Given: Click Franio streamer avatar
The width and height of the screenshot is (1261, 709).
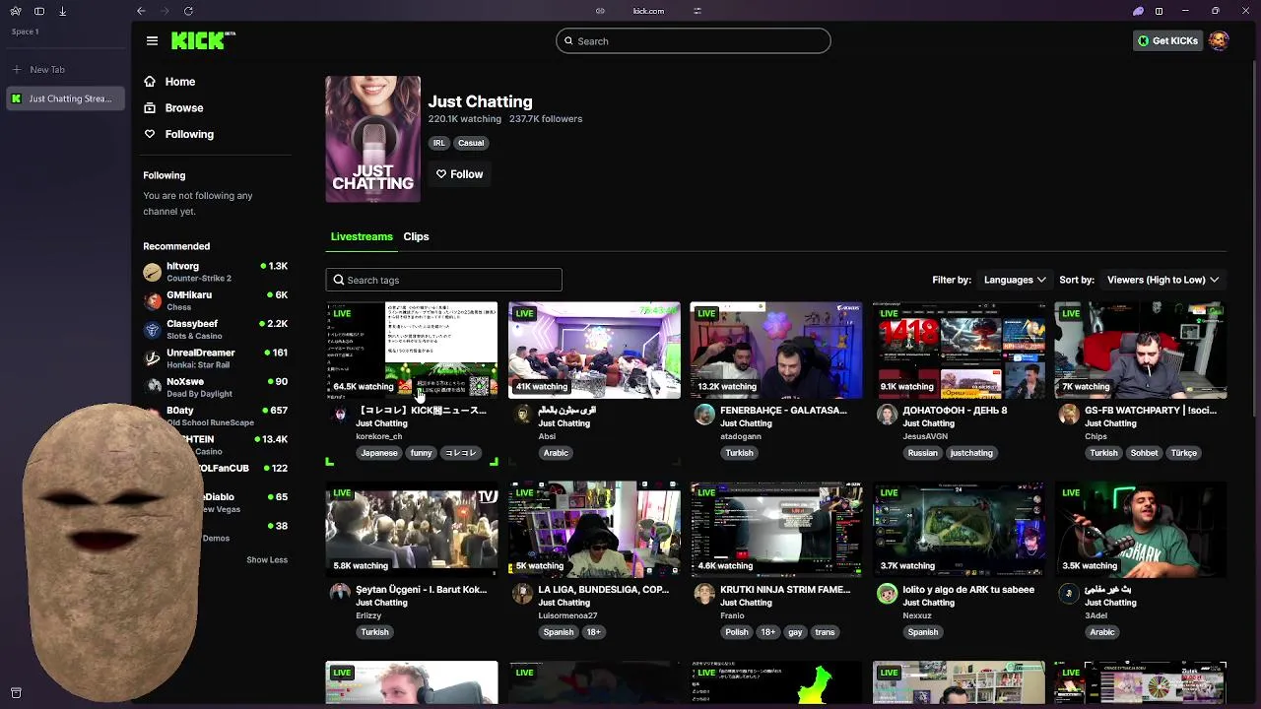Looking at the screenshot, I should (704, 594).
